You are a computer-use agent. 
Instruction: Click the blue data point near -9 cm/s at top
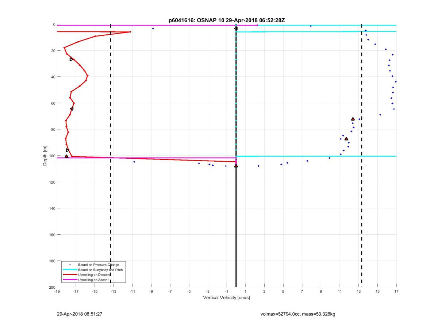(x=153, y=28)
